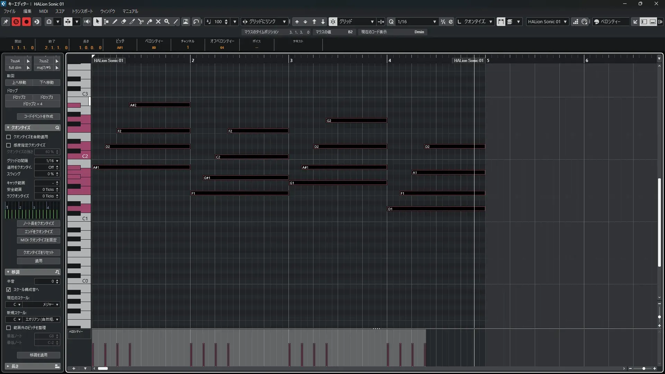Collapse the クオンタイズ section

[x=8, y=127]
